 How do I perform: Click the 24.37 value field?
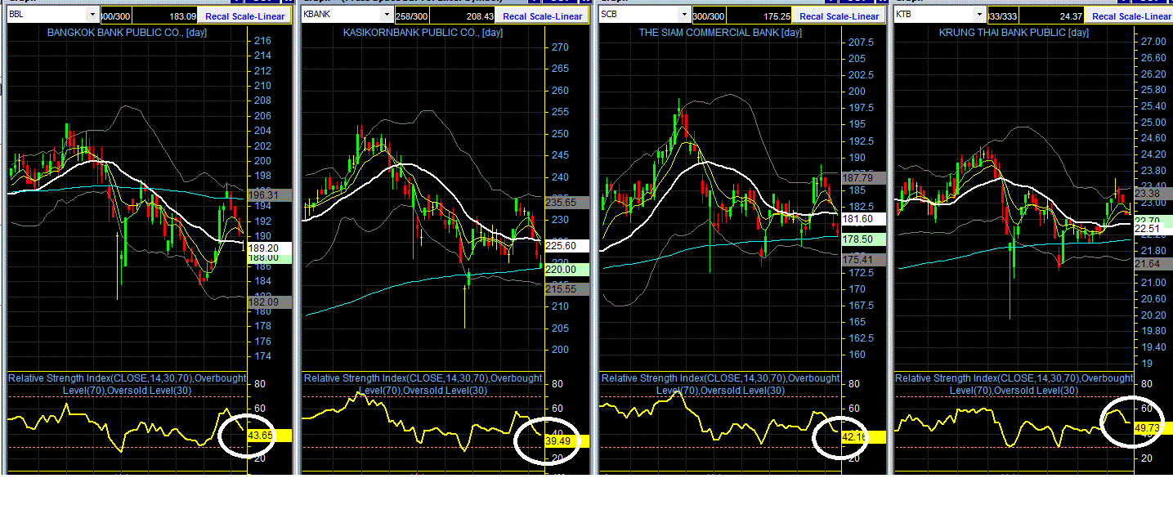1053,16
